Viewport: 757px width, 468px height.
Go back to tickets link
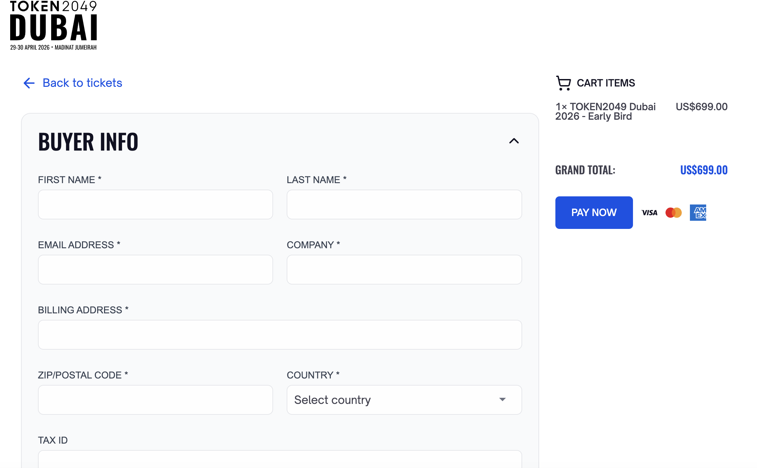tap(82, 83)
